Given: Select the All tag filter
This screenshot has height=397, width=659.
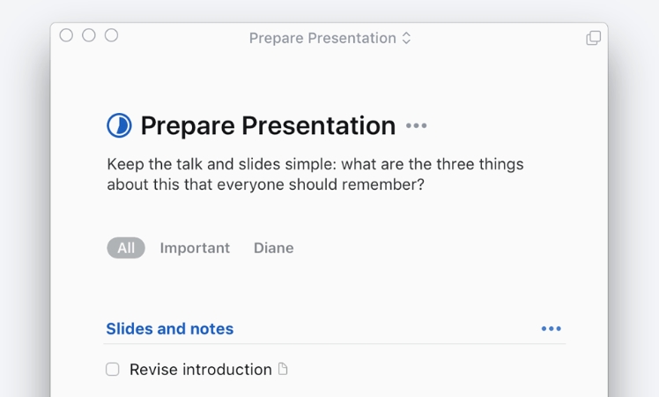Looking at the screenshot, I should [126, 248].
